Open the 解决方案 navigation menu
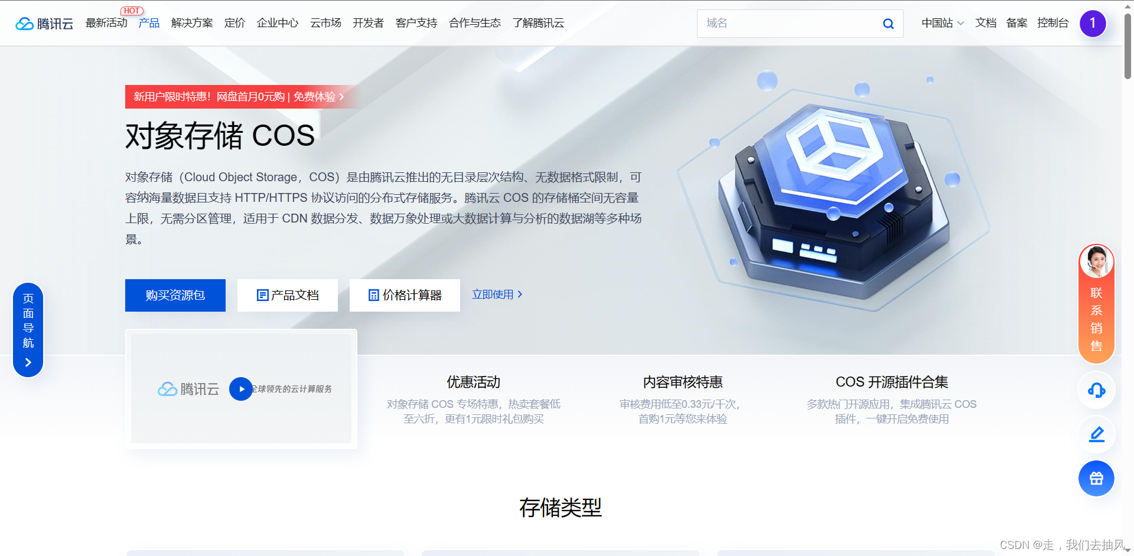1134x556 pixels. tap(192, 23)
